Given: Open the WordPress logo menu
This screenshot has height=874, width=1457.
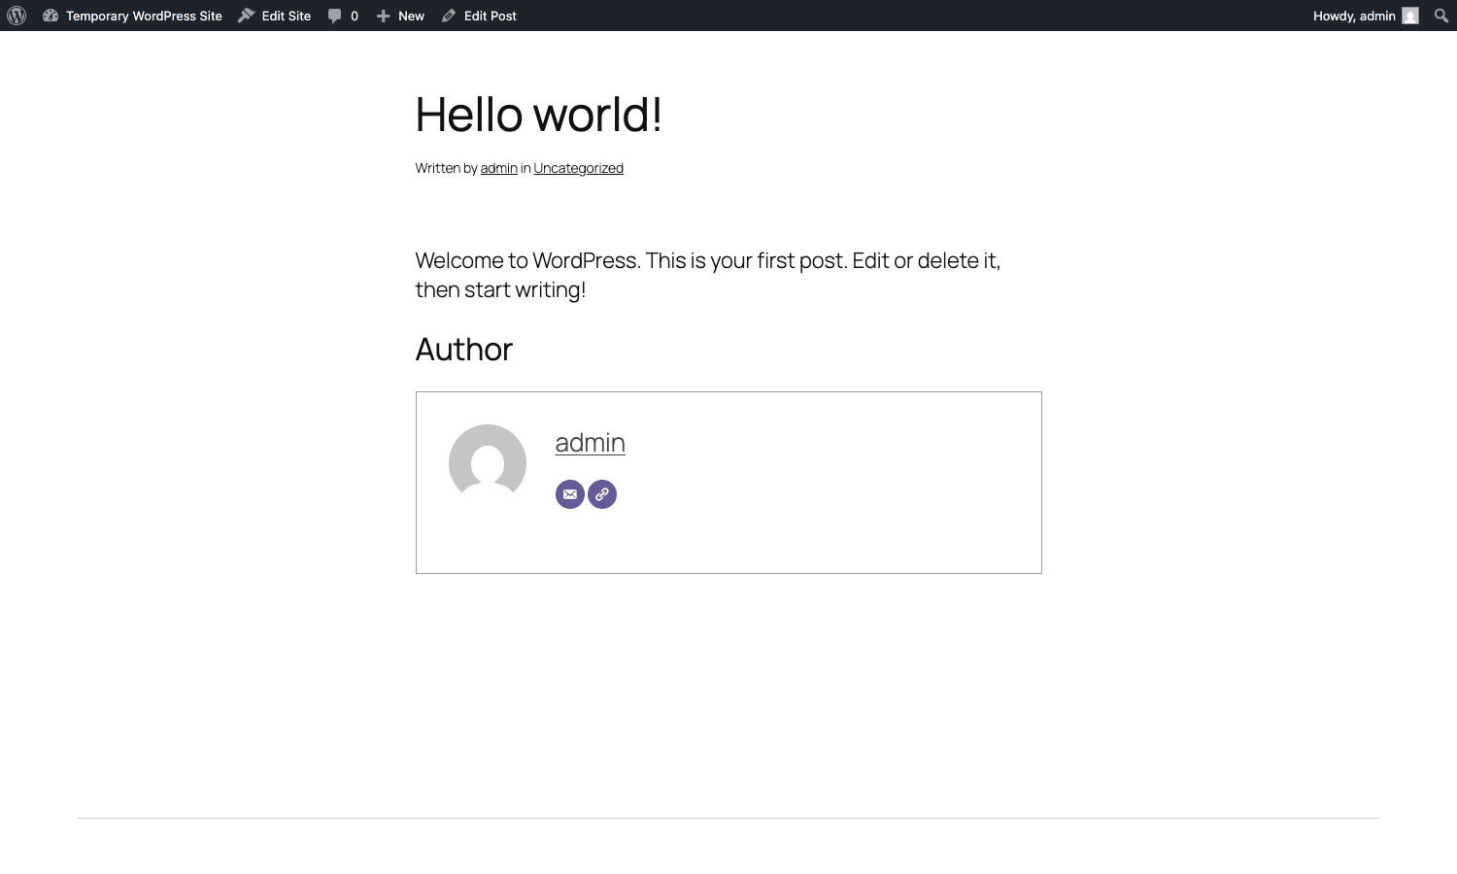Looking at the screenshot, I should [17, 16].
